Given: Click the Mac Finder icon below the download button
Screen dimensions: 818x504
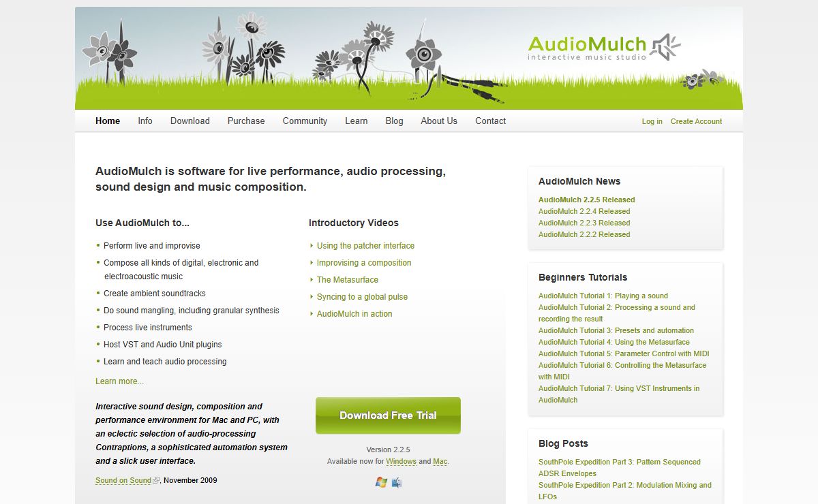Looking at the screenshot, I should [x=397, y=482].
